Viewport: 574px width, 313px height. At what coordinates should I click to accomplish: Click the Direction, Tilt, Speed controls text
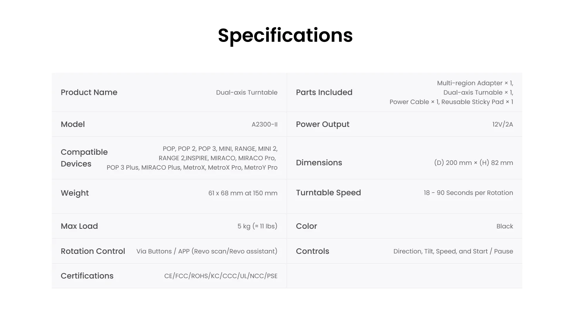(x=453, y=251)
